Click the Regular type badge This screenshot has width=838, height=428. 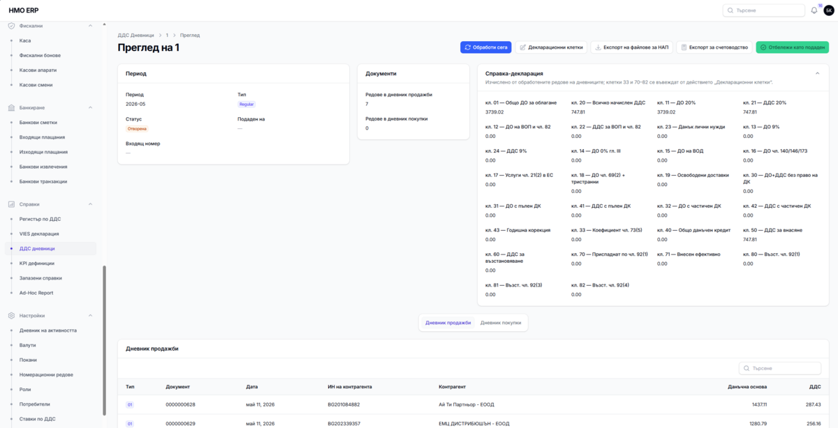coord(247,104)
